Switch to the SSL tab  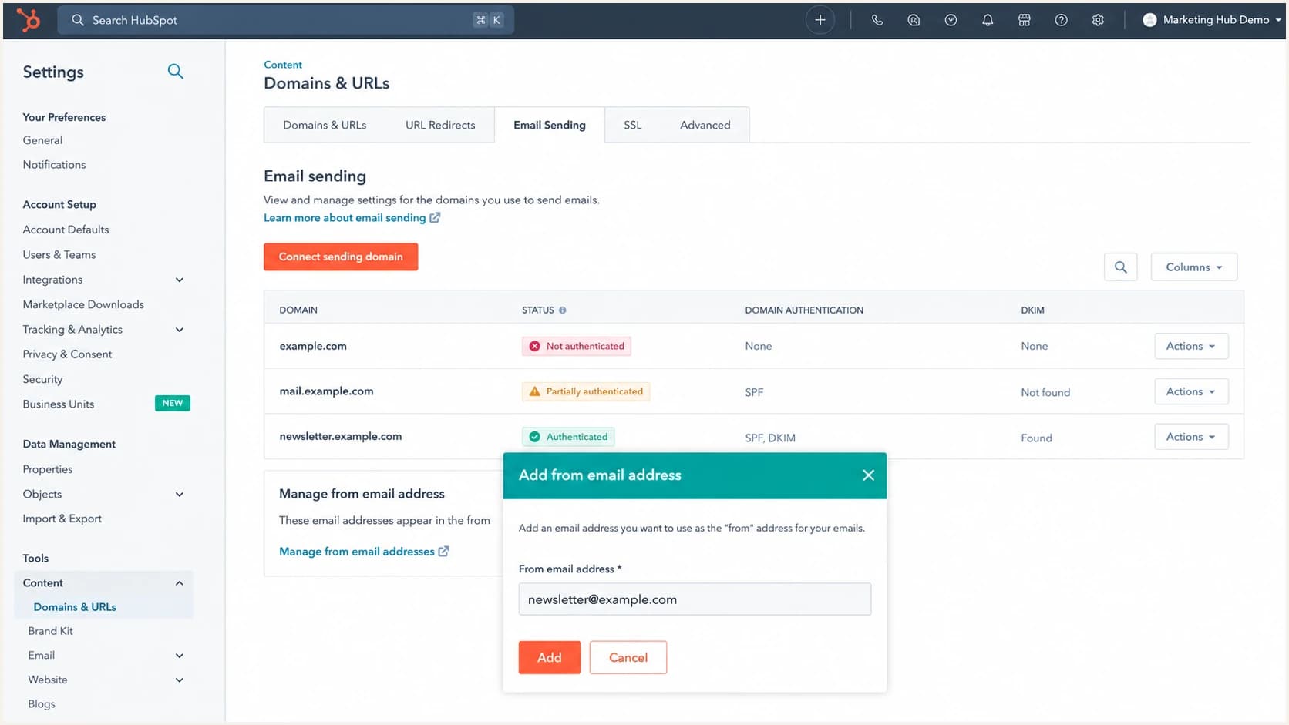633,125
